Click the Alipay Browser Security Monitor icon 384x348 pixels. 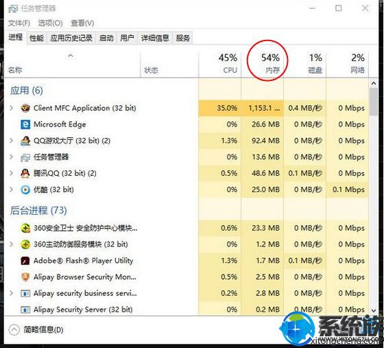pyautogui.click(x=25, y=277)
